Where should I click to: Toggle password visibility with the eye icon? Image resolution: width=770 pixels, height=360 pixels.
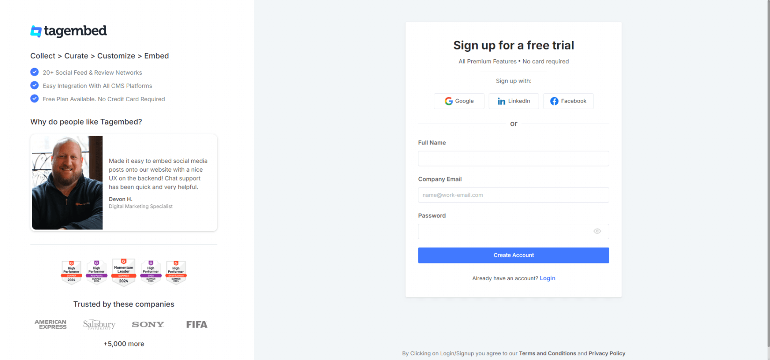tap(597, 231)
